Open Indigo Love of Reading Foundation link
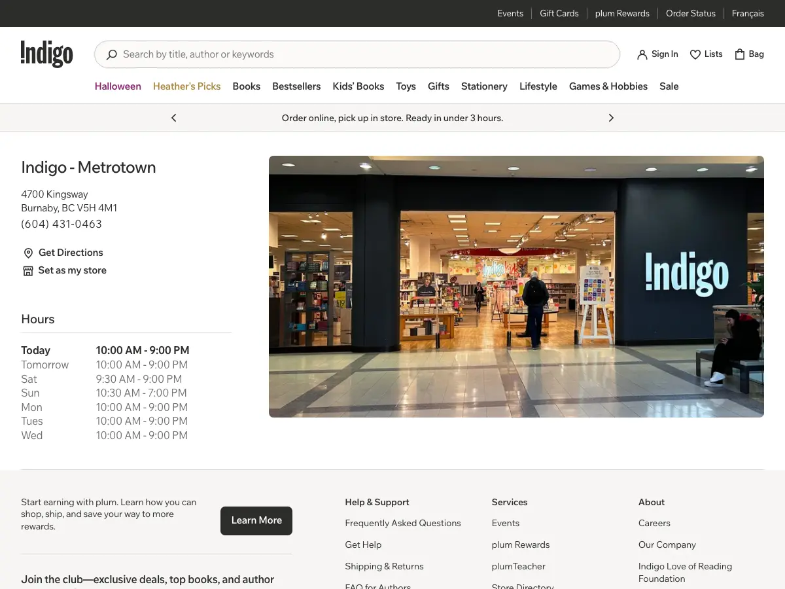This screenshot has height=589, width=785. click(x=685, y=573)
